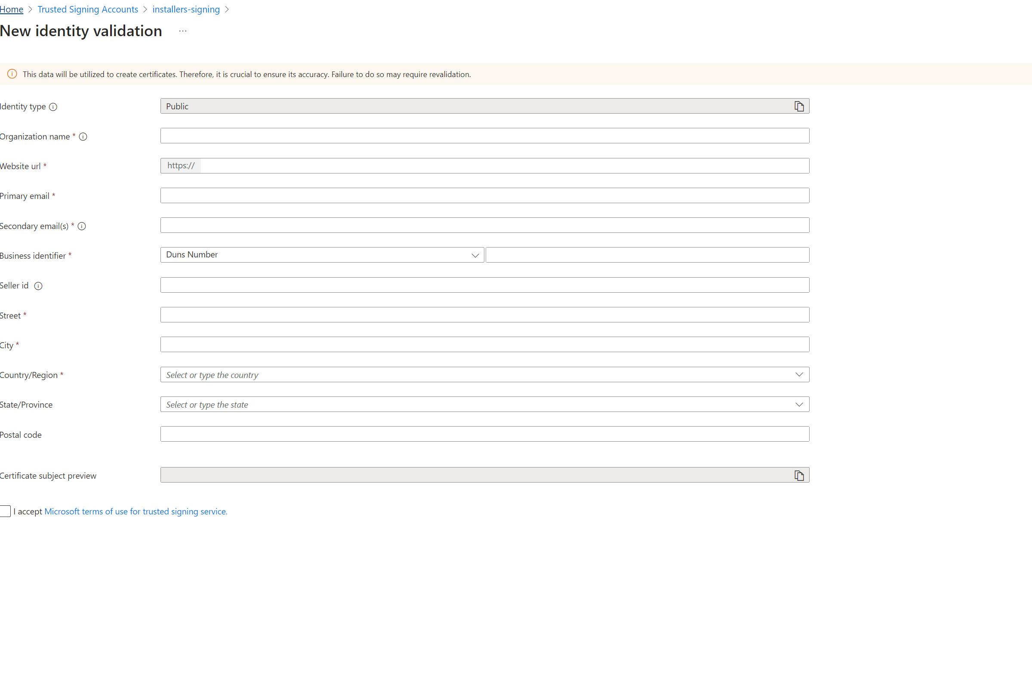Navigate to Trusted Signing Accounts breadcrumb
1032x681 pixels.
87,9
